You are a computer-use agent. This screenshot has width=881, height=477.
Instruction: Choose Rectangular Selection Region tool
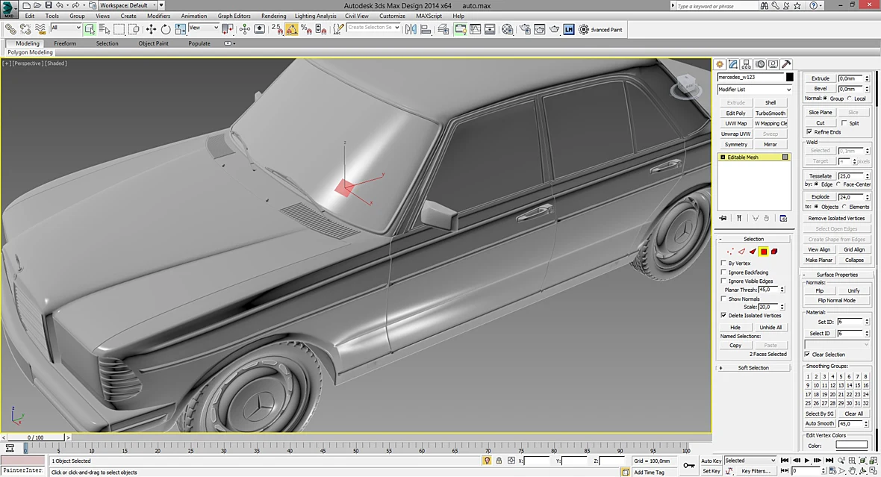click(119, 29)
